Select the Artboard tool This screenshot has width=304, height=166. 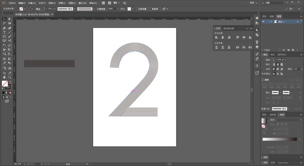coord(4,73)
